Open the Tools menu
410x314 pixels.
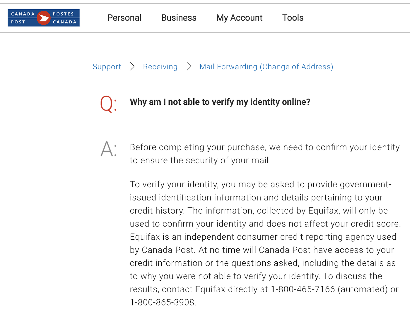tap(293, 18)
